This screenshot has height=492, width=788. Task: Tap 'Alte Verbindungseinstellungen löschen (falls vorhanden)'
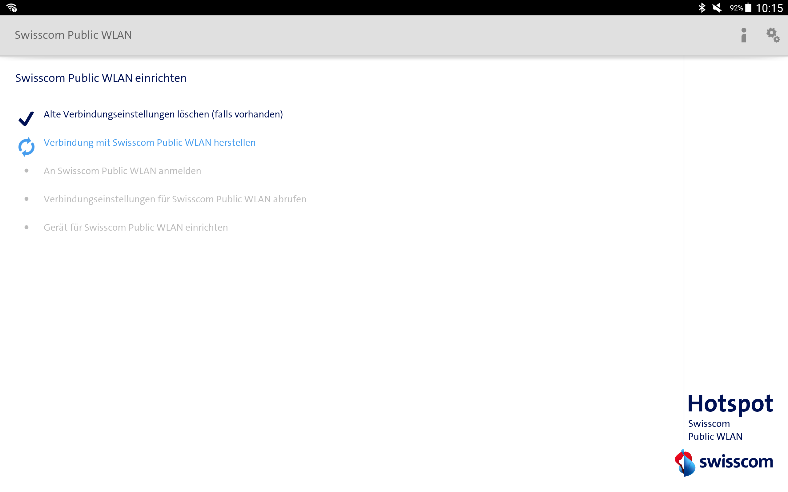[x=163, y=114]
